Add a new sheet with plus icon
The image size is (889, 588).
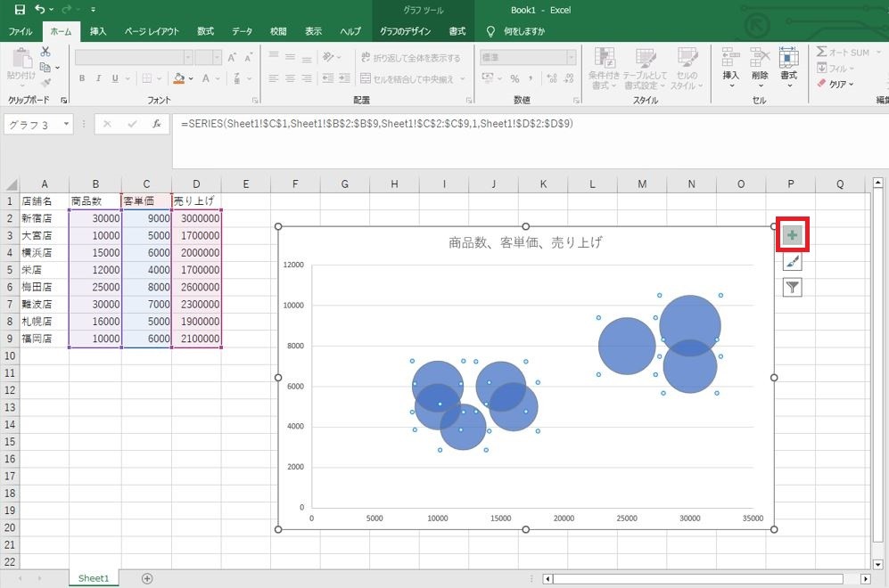click(147, 578)
